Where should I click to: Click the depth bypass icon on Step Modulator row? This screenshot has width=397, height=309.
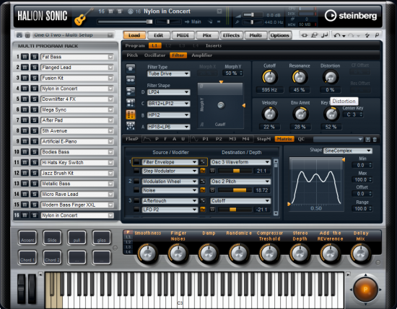coord(212,171)
